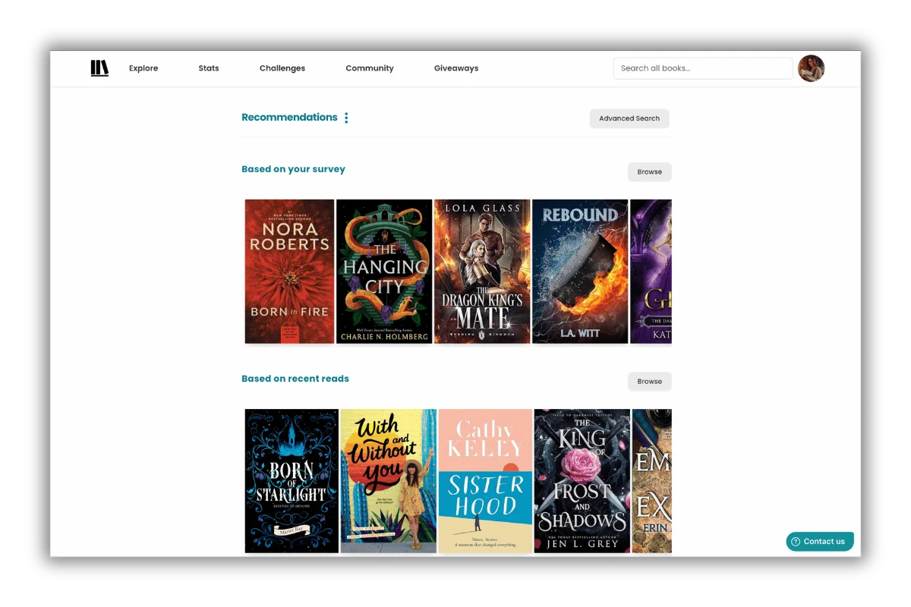Open the Recommendations three-dot options menu

point(346,118)
